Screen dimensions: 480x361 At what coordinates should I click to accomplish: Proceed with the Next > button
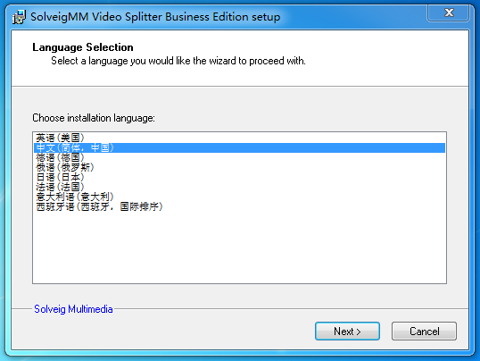coord(347,332)
